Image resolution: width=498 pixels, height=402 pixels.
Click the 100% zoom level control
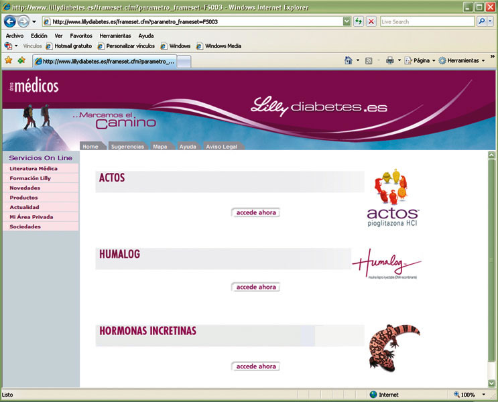click(464, 395)
